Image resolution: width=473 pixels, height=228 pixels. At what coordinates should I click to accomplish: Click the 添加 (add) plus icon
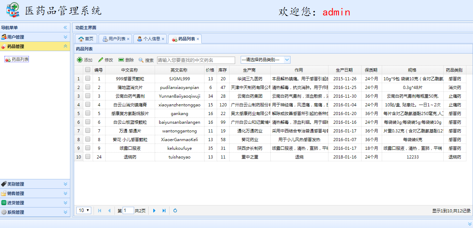80,60
